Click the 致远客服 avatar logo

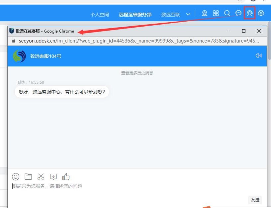click(19, 56)
